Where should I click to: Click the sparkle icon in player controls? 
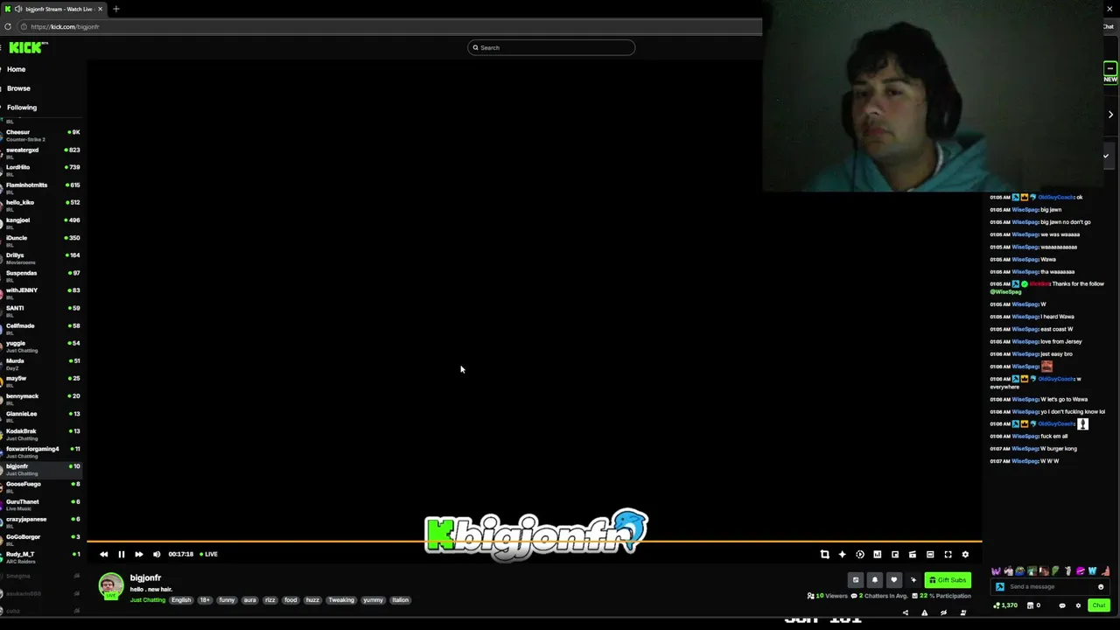(x=842, y=554)
